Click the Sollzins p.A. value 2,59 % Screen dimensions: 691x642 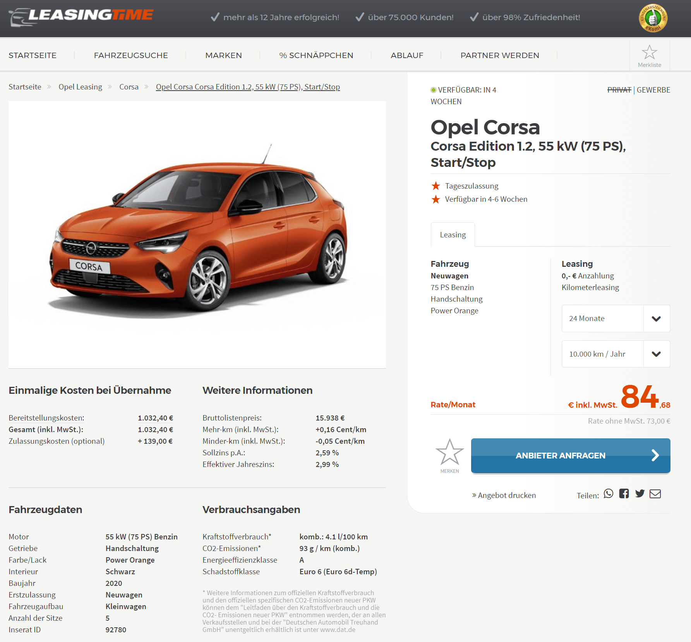pos(327,453)
